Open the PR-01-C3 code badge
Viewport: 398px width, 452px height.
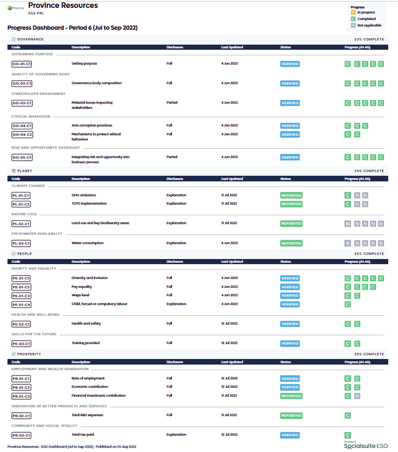(21, 396)
